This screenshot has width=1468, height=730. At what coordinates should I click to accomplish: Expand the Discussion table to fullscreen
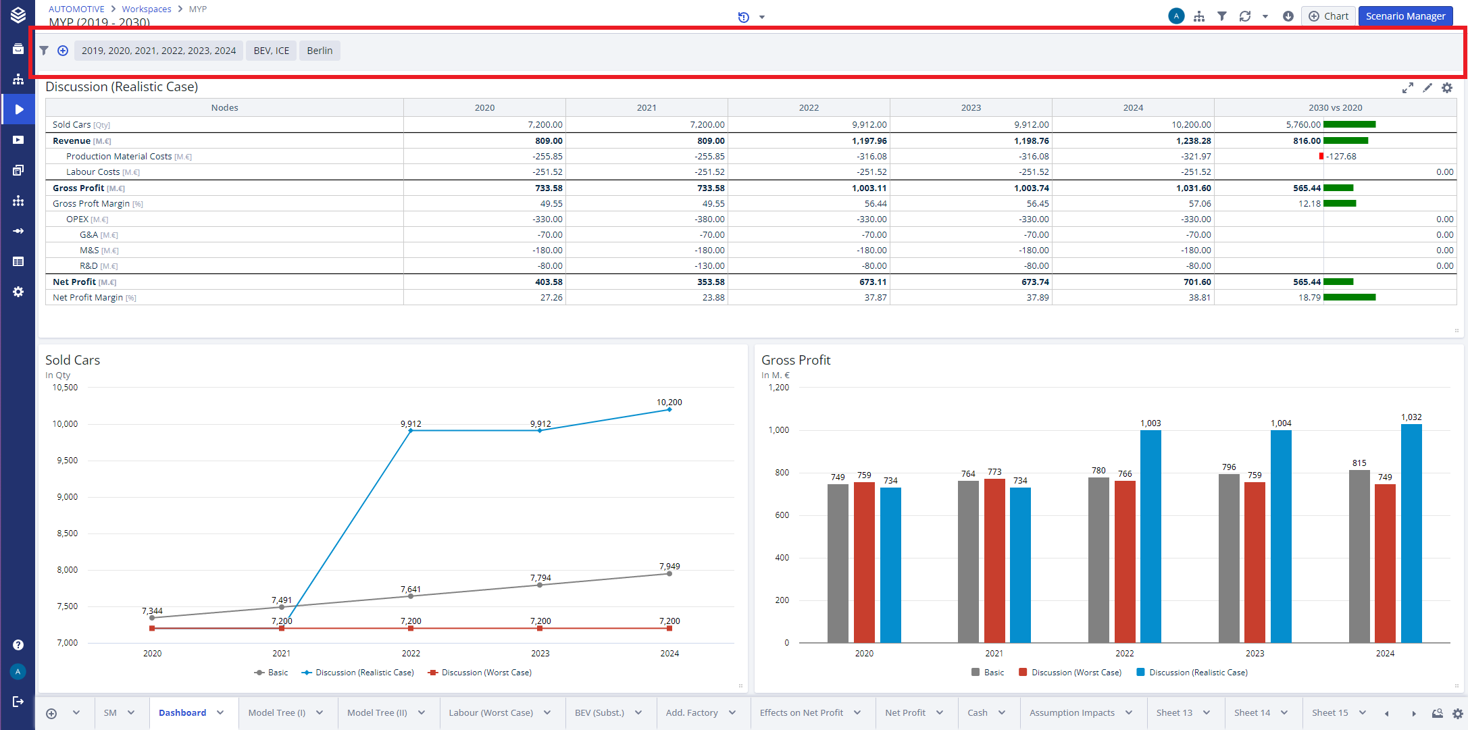pos(1408,88)
